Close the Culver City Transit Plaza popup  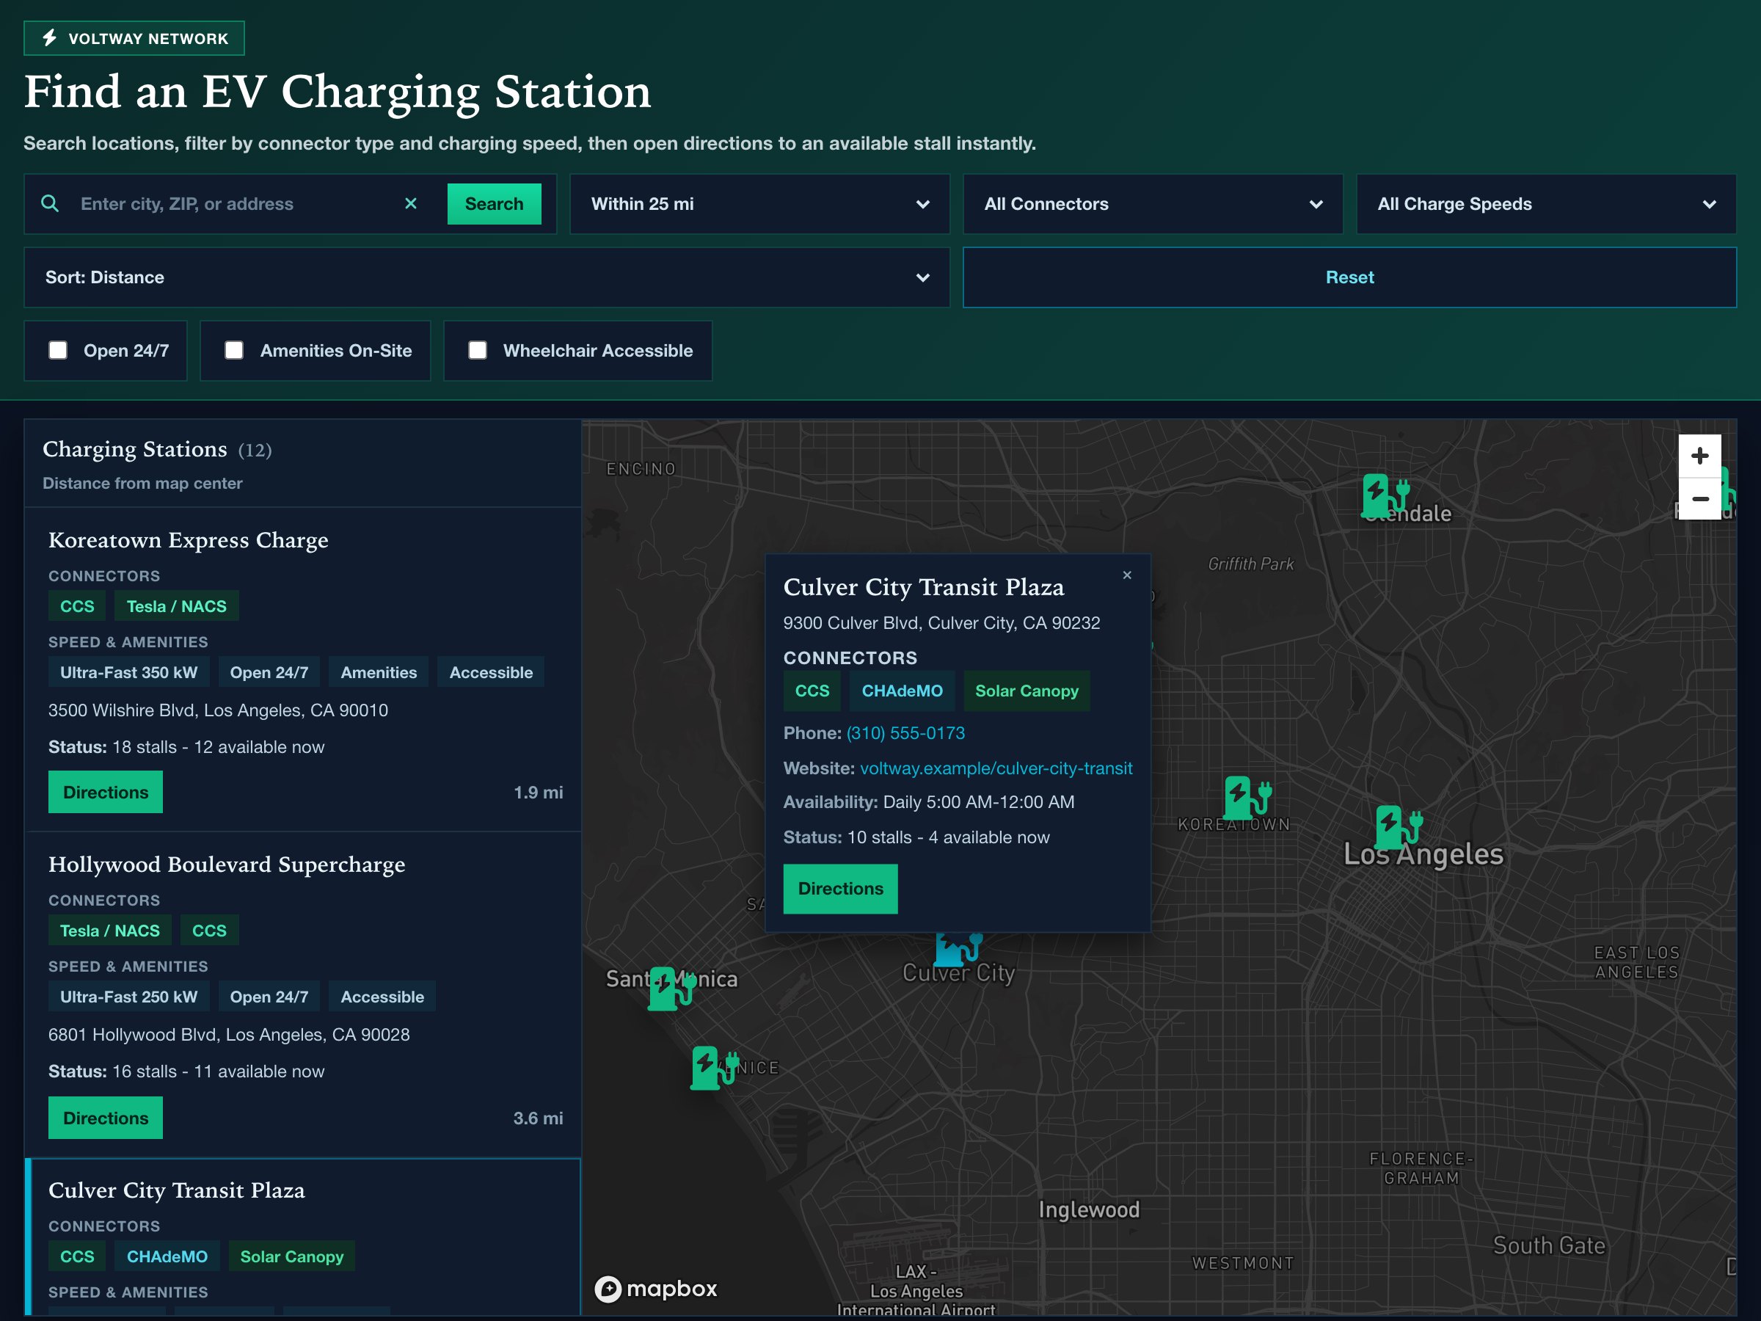(1126, 575)
